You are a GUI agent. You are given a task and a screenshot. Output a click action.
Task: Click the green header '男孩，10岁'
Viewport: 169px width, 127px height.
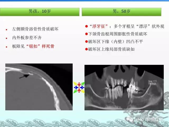40,12
